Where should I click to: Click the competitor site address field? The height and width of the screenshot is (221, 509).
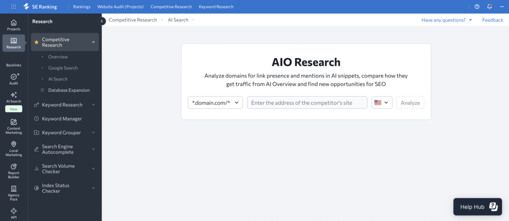(x=307, y=103)
